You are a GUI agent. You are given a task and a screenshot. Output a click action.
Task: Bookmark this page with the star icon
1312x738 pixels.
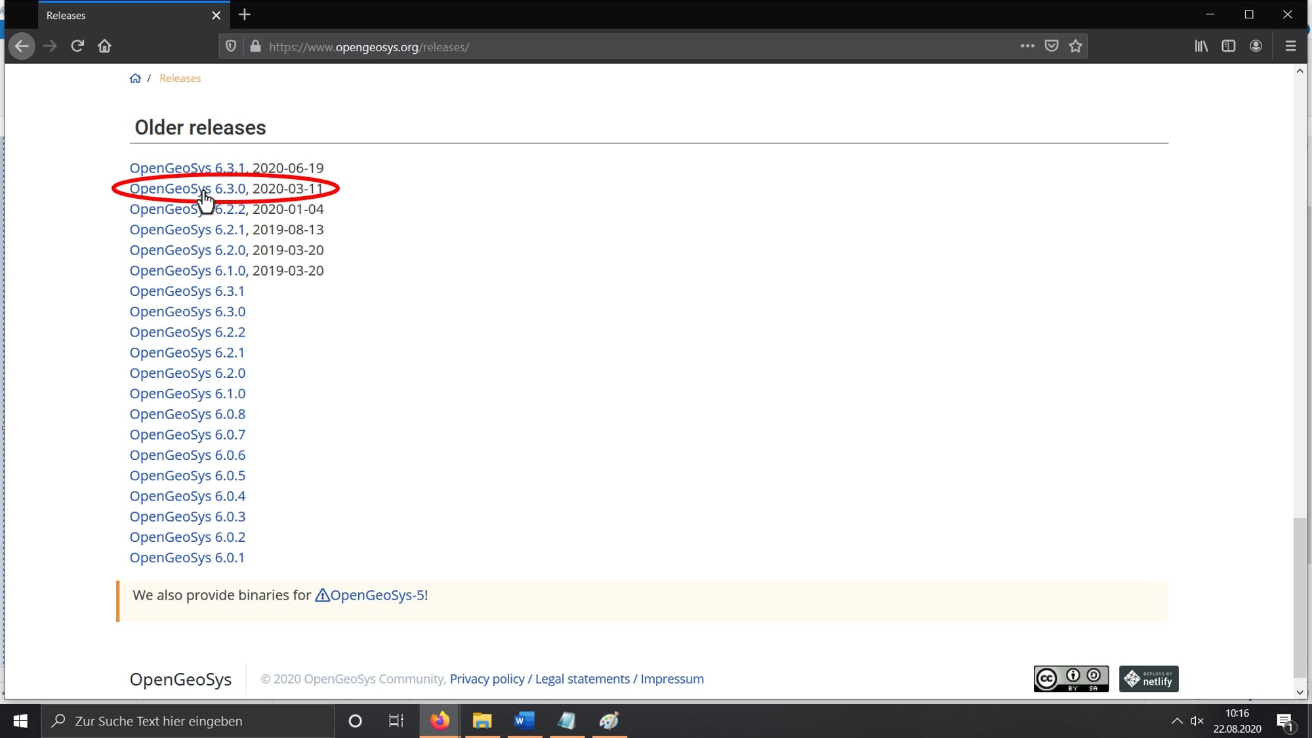(x=1075, y=46)
